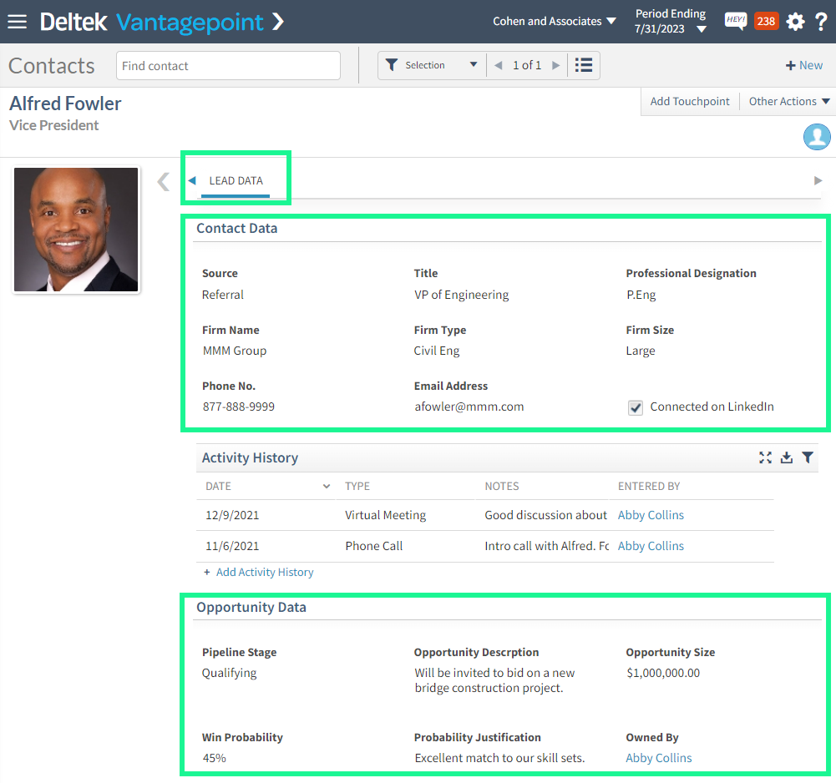Open the Period Ending dropdown
836x783 pixels.
click(670, 22)
